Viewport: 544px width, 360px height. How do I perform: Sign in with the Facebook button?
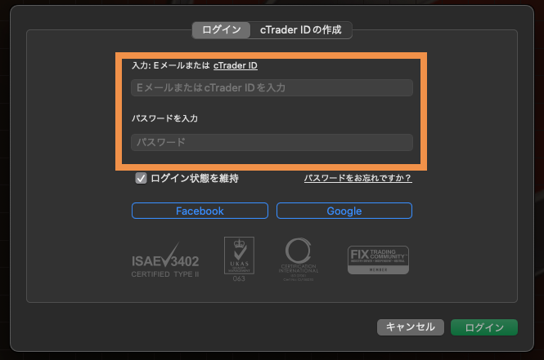(x=200, y=211)
